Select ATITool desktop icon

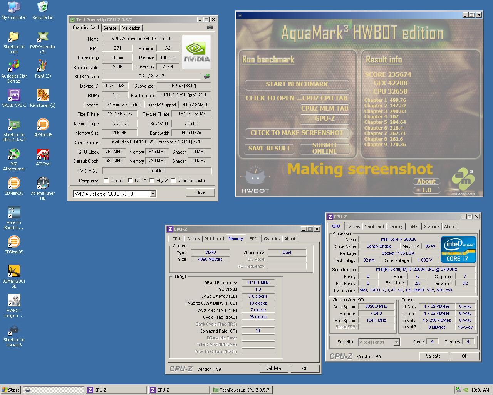[43, 157]
